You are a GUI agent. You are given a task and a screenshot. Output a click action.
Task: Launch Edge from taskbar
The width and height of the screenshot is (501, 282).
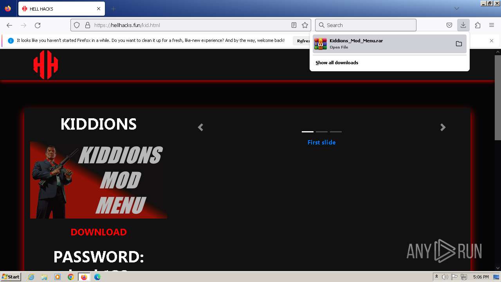coord(97,277)
